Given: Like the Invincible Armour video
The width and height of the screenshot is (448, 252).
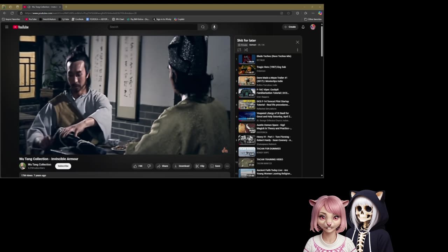Looking at the screenshot, I should [x=138, y=166].
